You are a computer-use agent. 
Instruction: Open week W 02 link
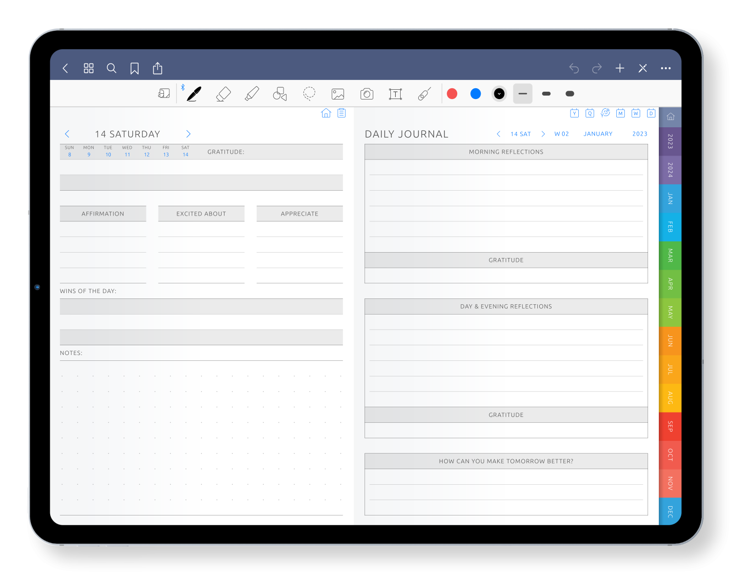coord(562,134)
